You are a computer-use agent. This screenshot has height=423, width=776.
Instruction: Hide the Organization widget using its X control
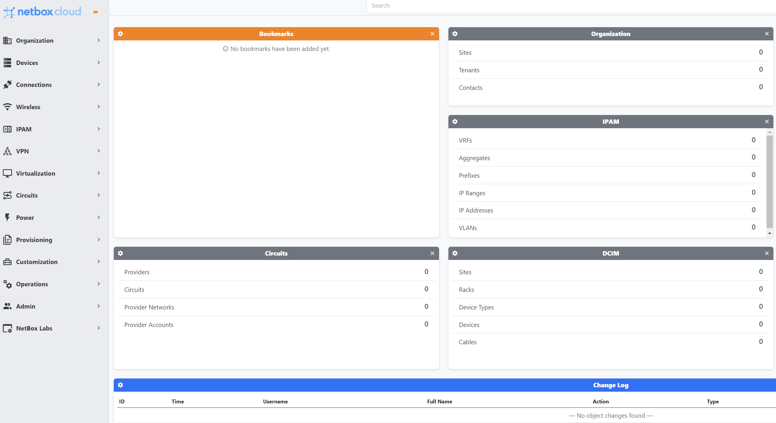[x=767, y=34]
